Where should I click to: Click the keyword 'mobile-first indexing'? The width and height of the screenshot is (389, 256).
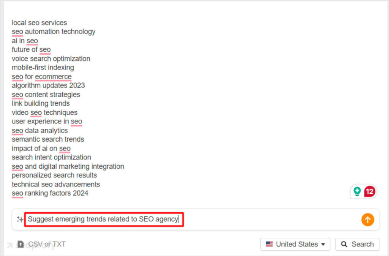[43, 68]
